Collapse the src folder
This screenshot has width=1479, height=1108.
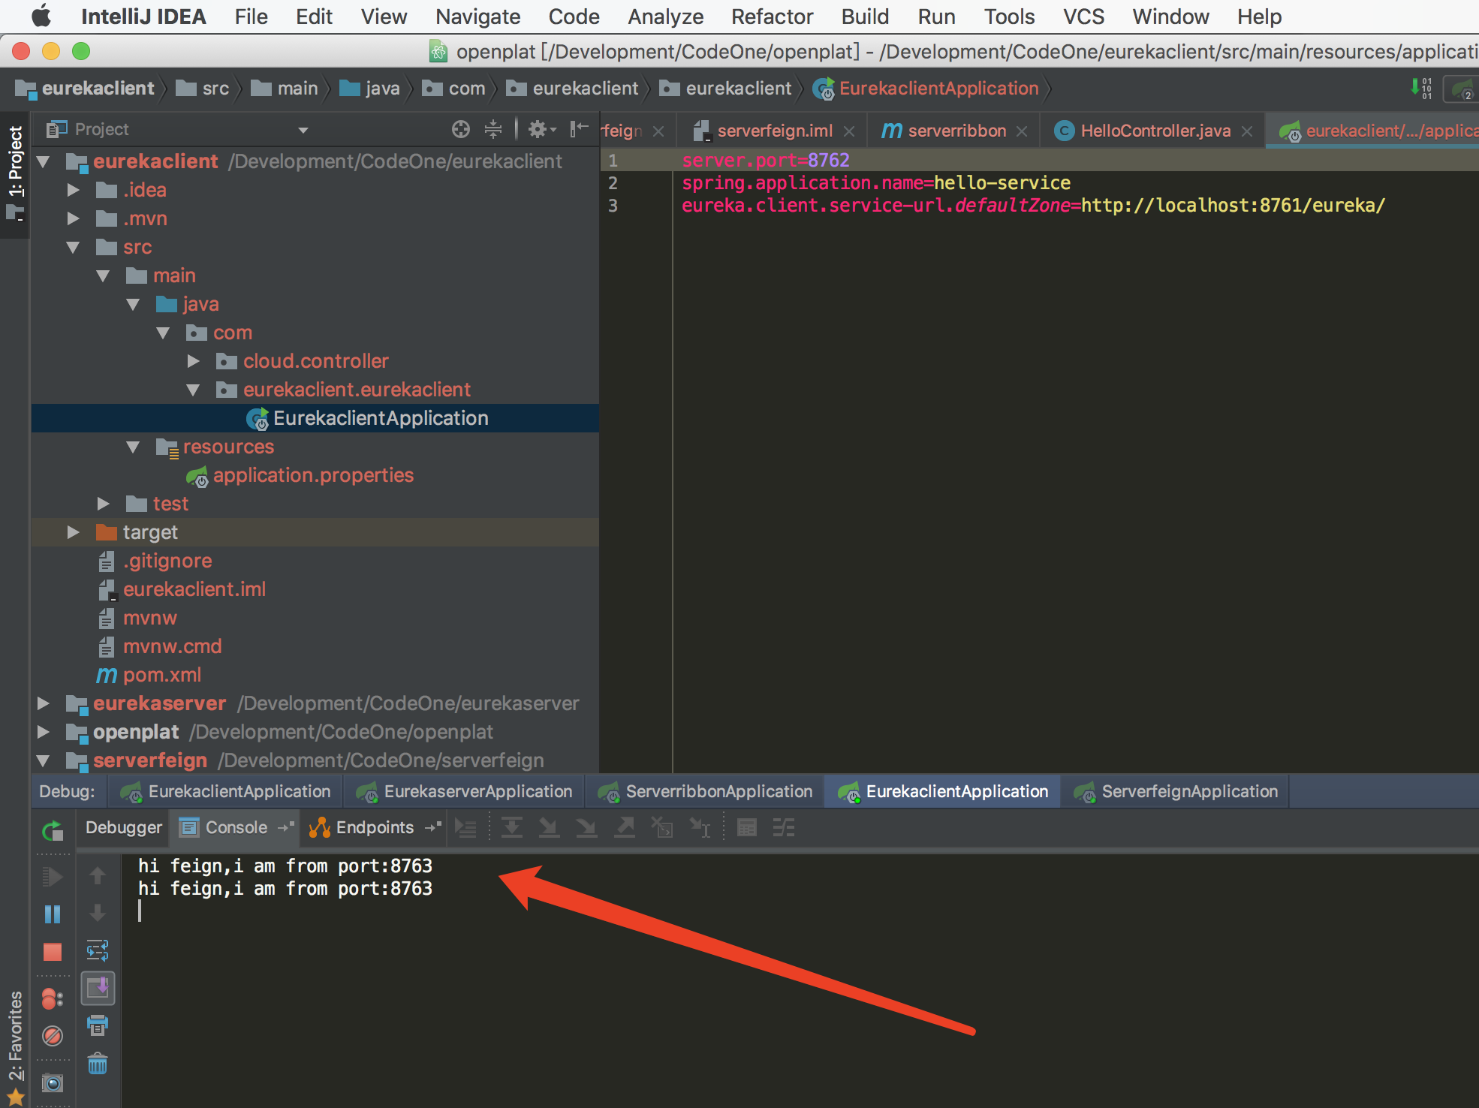[x=73, y=247]
